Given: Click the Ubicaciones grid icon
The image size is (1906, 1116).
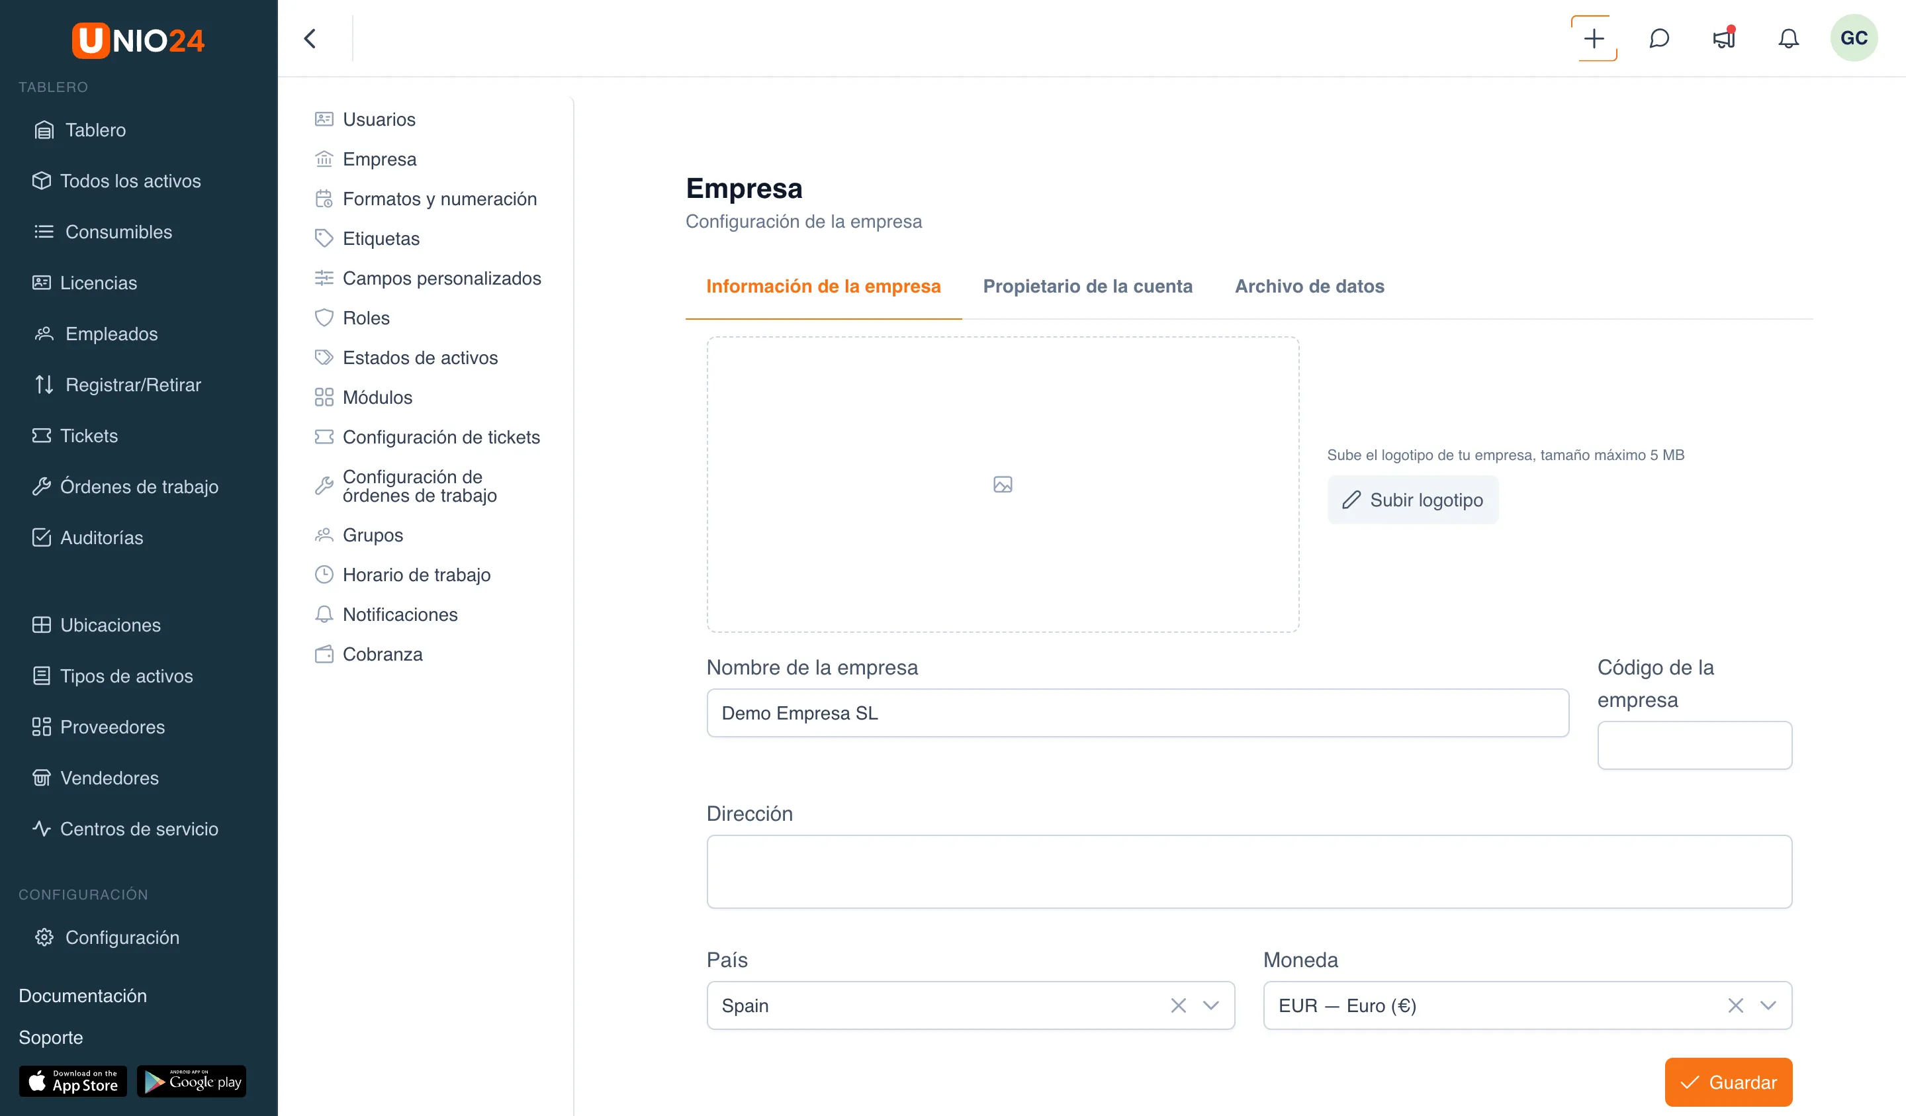Looking at the screenshot, I should pyautogui.click(x=42, y=625).
